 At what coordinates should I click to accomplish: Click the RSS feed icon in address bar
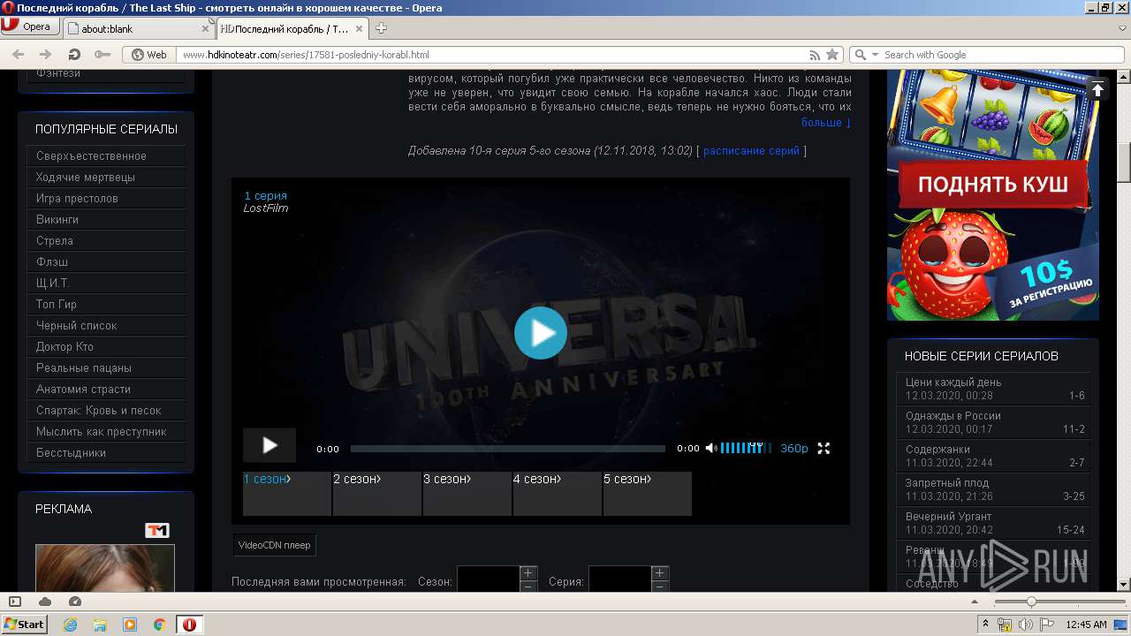(816, 55)
